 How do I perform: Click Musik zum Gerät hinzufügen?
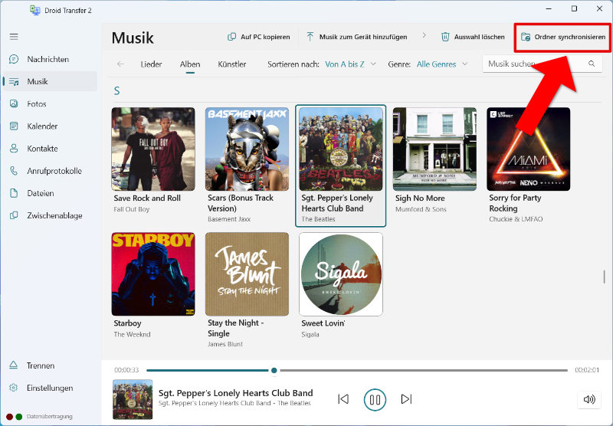pyautogui.click(x=356, y=37)
